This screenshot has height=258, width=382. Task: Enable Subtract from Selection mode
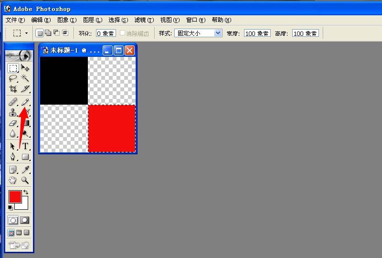coord(56,33)
